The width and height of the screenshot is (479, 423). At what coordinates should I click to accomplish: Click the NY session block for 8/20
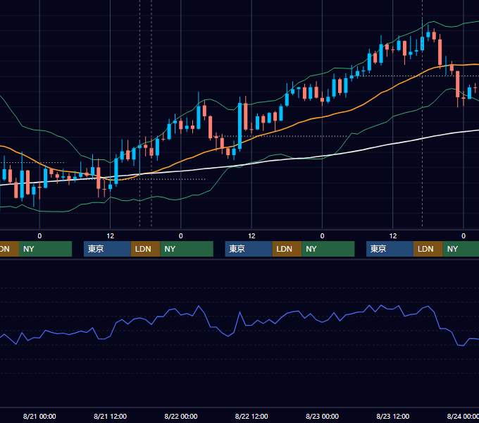tap(45, 249)
